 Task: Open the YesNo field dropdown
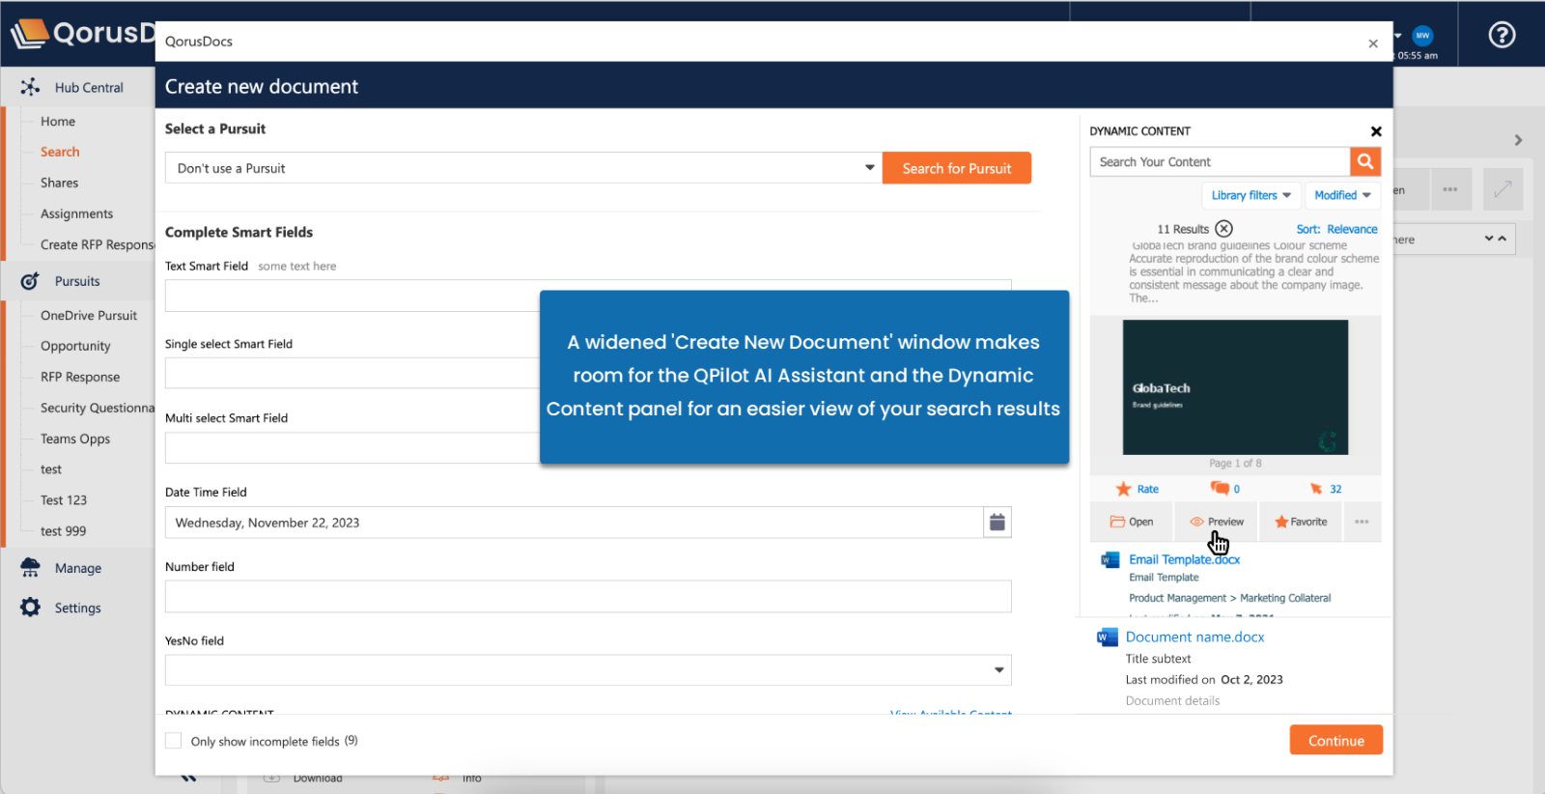pyautogui.click(x=588, y=670)
